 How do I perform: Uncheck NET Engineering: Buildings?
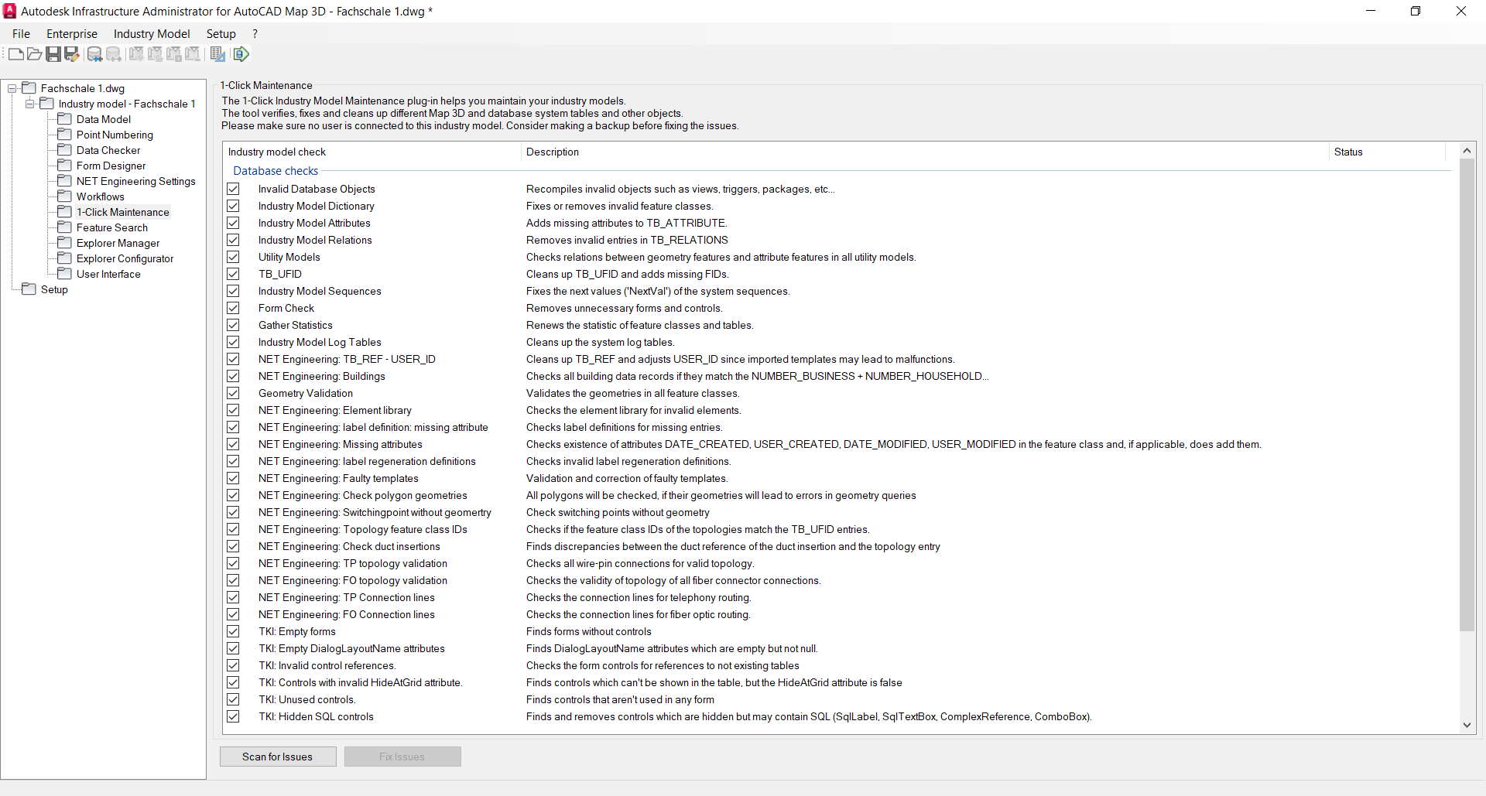(233, 376)
